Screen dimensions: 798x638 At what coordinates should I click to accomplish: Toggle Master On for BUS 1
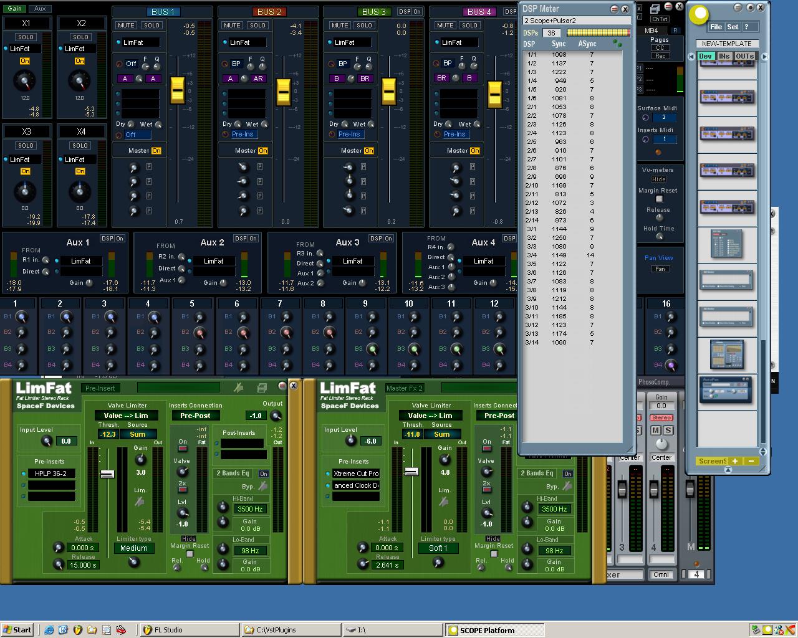(x=156, y=151)
